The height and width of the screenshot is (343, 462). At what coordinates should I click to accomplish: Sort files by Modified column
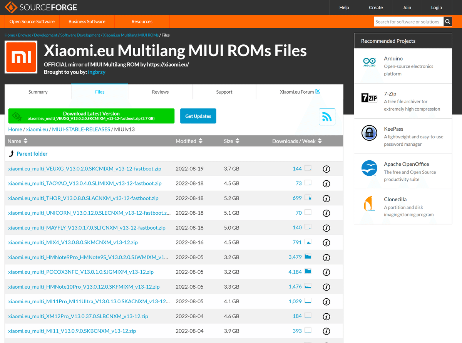(x=189, y=141)
